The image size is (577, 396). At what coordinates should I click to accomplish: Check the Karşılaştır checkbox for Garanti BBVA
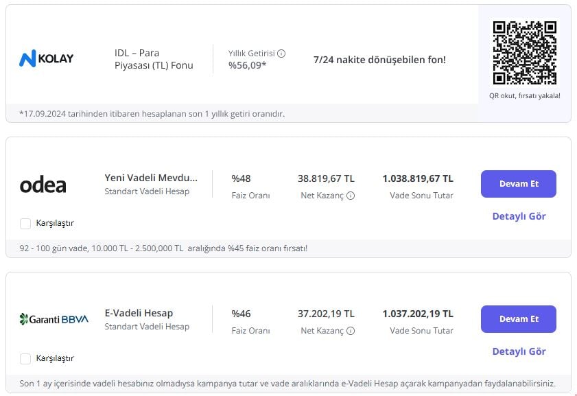pos(25,358)
